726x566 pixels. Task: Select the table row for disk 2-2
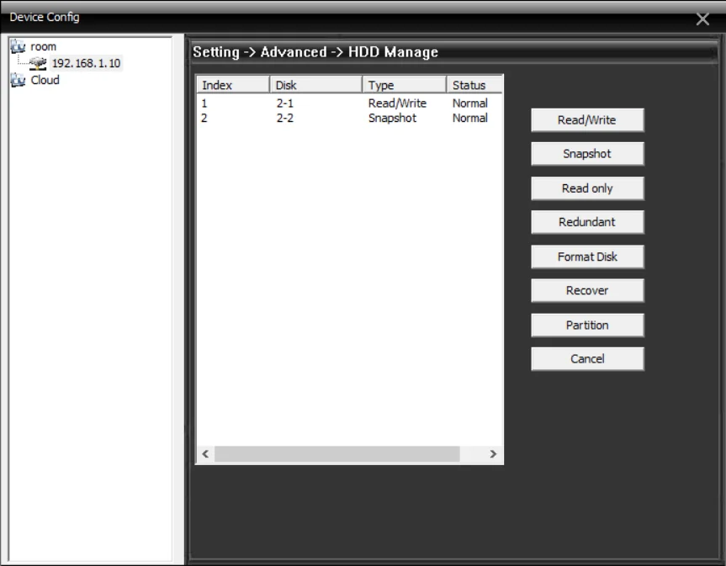coord(345,119)
